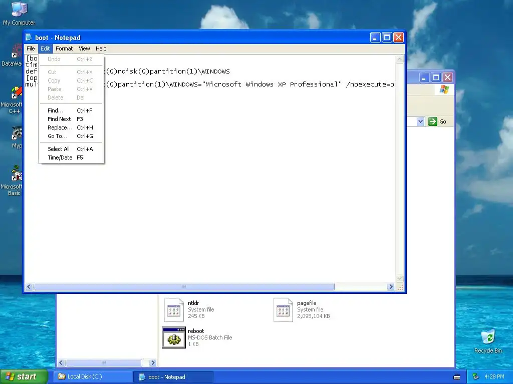Expand the Explorer address bar dropdown

pos(421,121)
